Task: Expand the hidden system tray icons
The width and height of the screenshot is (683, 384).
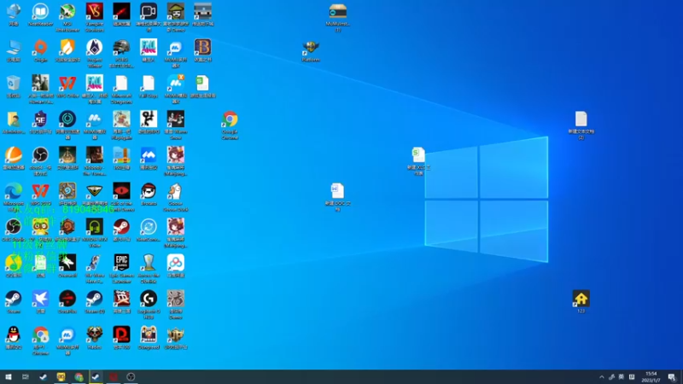Action: 602,377
